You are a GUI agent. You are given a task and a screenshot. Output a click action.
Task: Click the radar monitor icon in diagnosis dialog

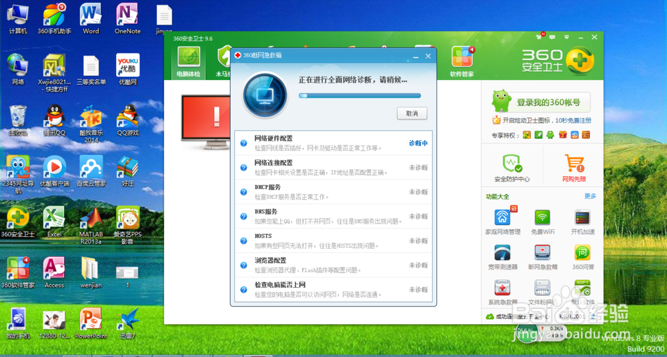(x=265, y=95)
